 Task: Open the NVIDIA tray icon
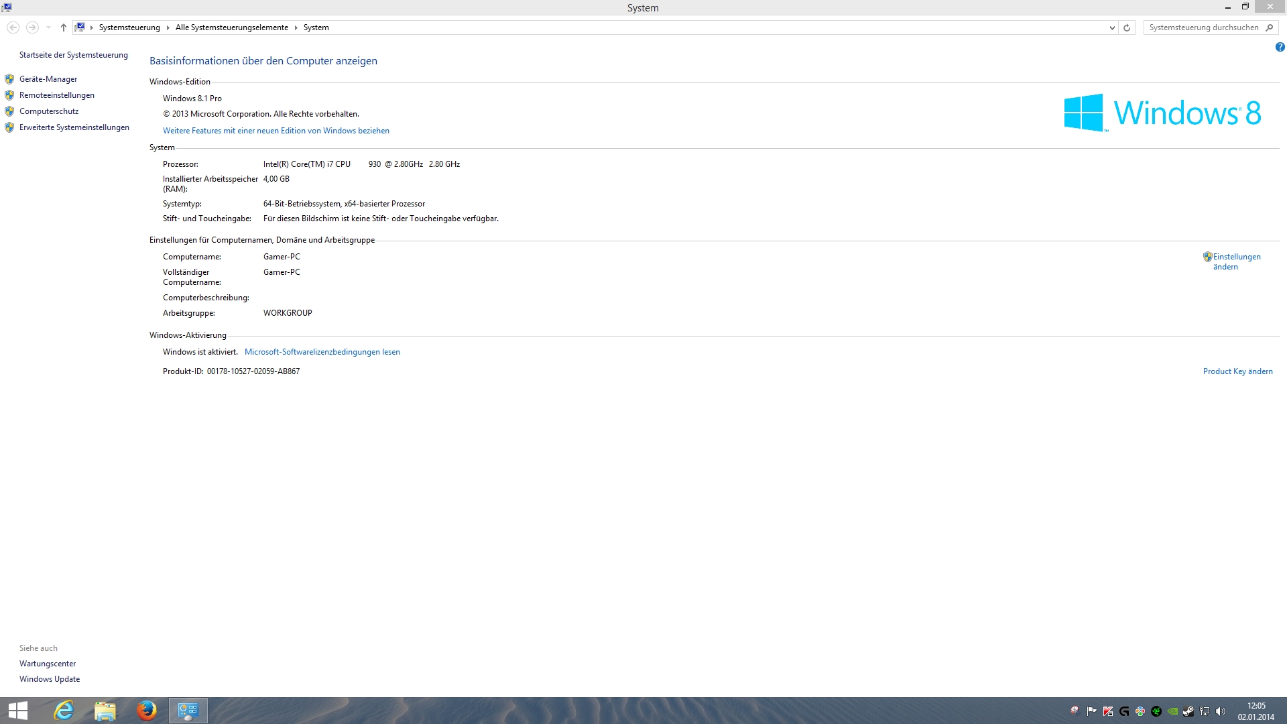point(1172,711)
